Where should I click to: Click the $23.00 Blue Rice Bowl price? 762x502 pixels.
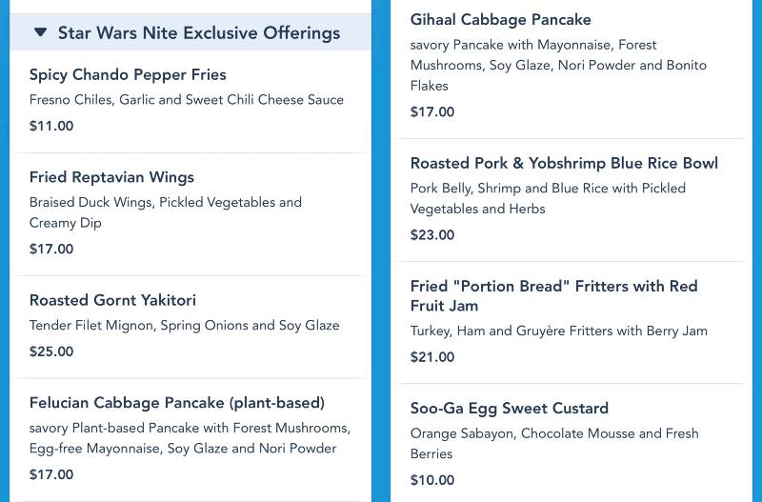tap(432, 234)
